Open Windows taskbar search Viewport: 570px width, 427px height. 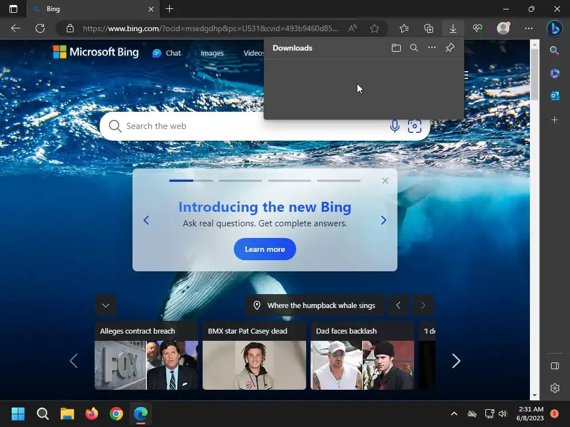pos(42,414)
